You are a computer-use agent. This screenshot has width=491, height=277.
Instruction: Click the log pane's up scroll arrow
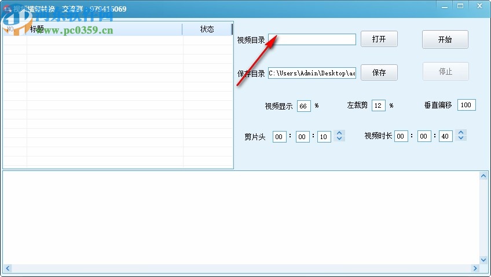click(483, 176)
